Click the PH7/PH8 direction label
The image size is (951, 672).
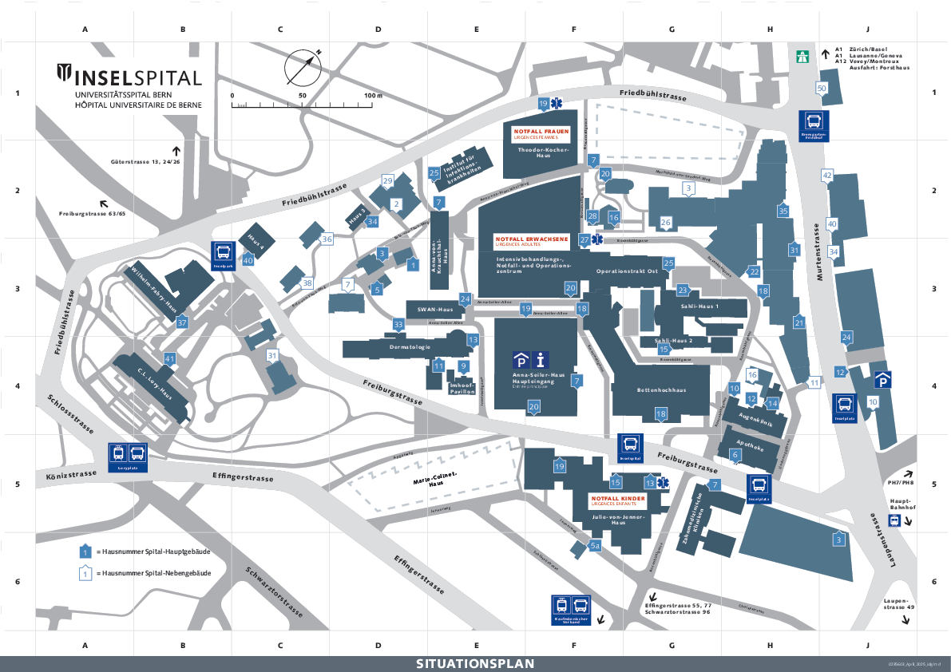pyautogui.click(x=901, y=483)
